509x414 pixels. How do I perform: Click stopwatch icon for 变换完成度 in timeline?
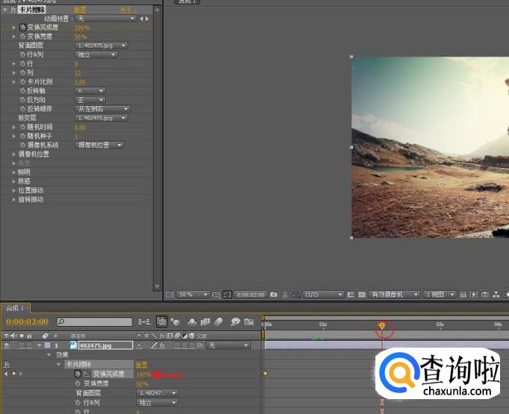pyautogui.click(x=78, y=373)
